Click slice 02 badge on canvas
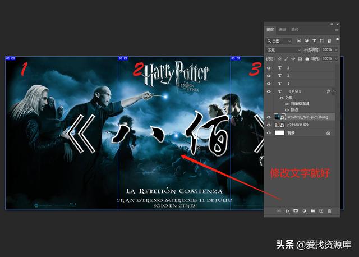 point(123,58)
